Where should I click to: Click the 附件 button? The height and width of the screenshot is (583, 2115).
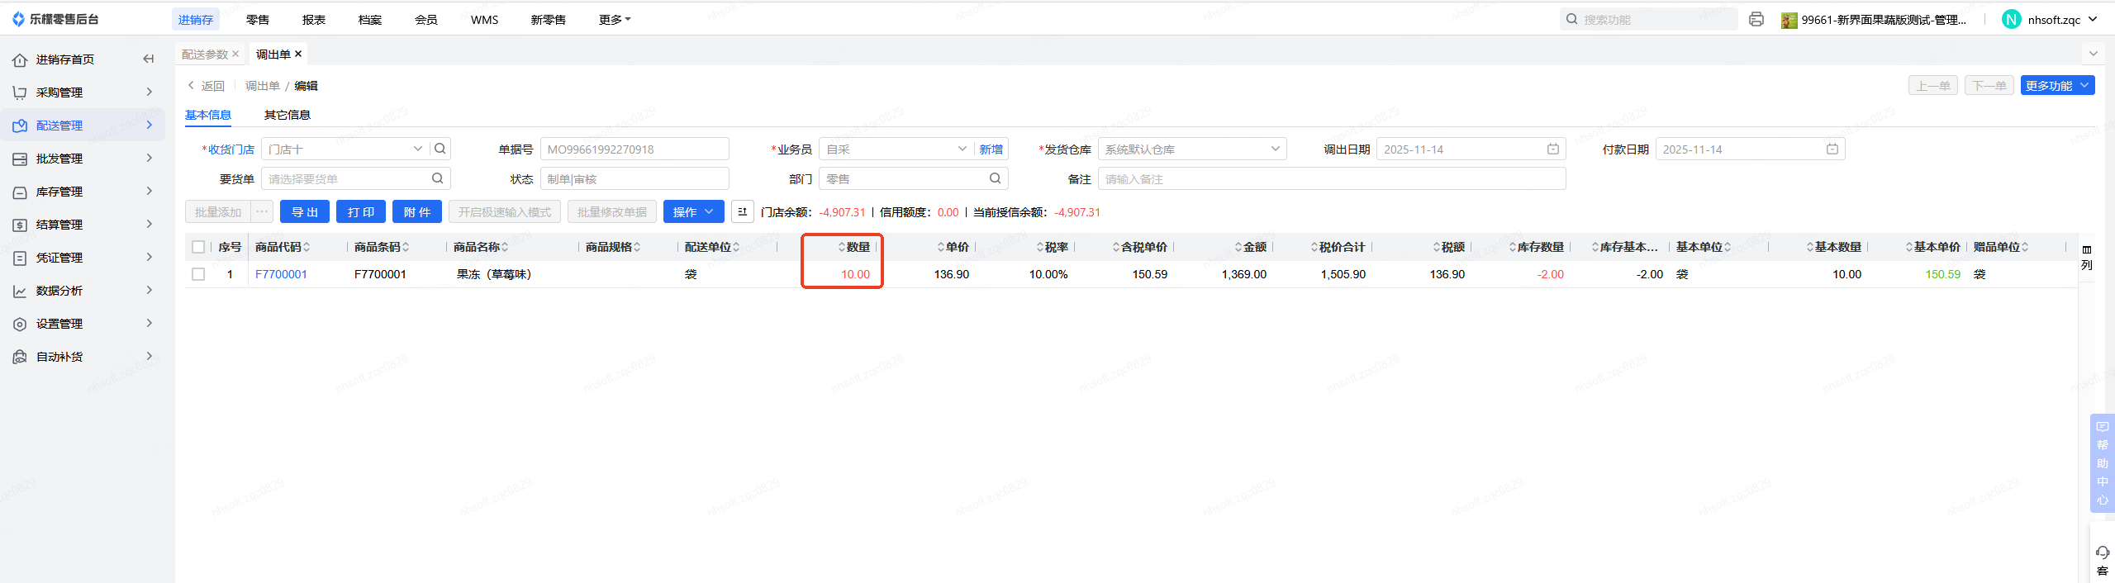point(417,211)
